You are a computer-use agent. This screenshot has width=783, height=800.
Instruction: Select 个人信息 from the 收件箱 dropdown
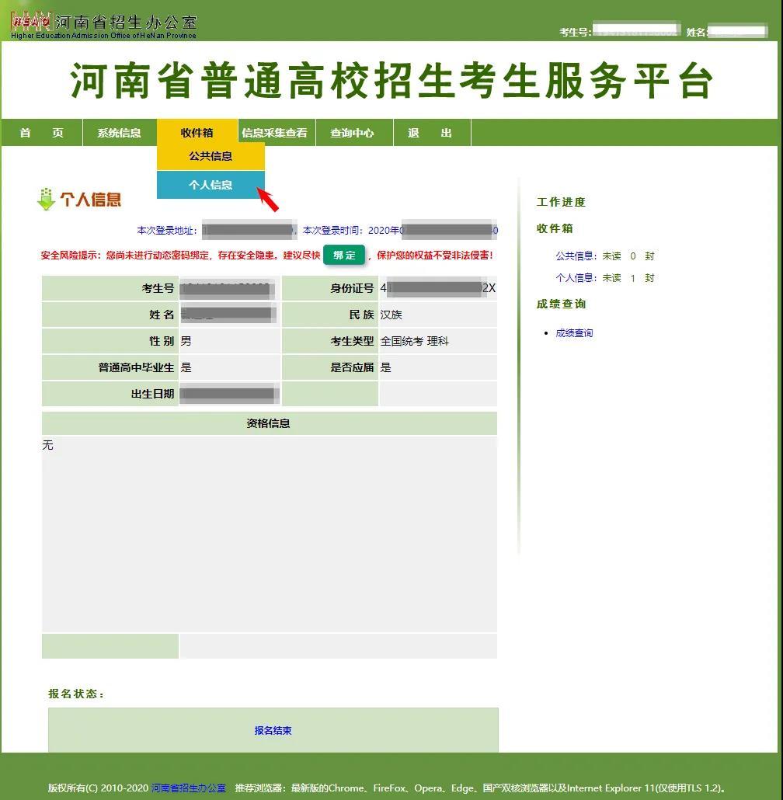coord(211,186)
